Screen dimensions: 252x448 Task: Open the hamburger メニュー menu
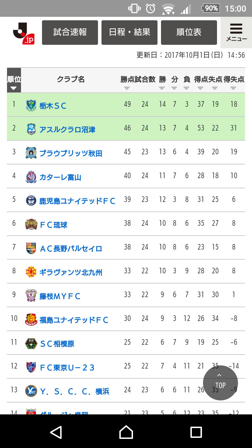(236, 33)
